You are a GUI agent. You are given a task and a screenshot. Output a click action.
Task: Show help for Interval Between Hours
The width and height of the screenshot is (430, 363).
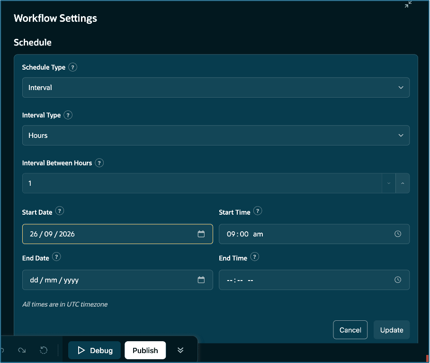click(99, 163)
